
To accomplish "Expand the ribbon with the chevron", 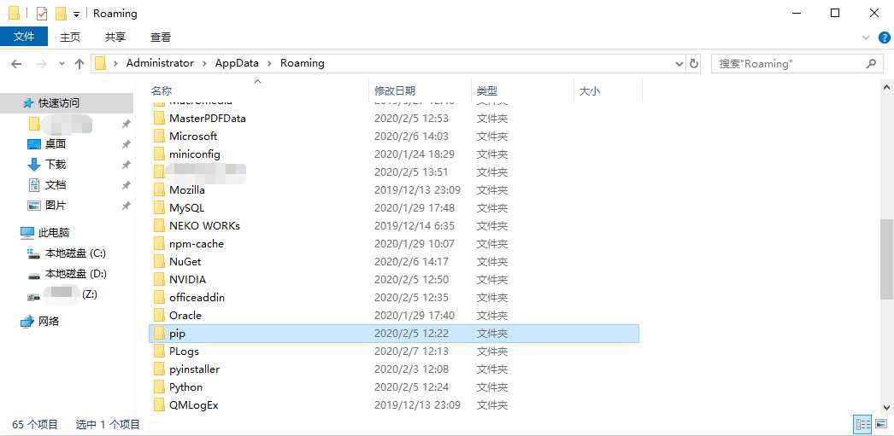I will tap(866, 38).
